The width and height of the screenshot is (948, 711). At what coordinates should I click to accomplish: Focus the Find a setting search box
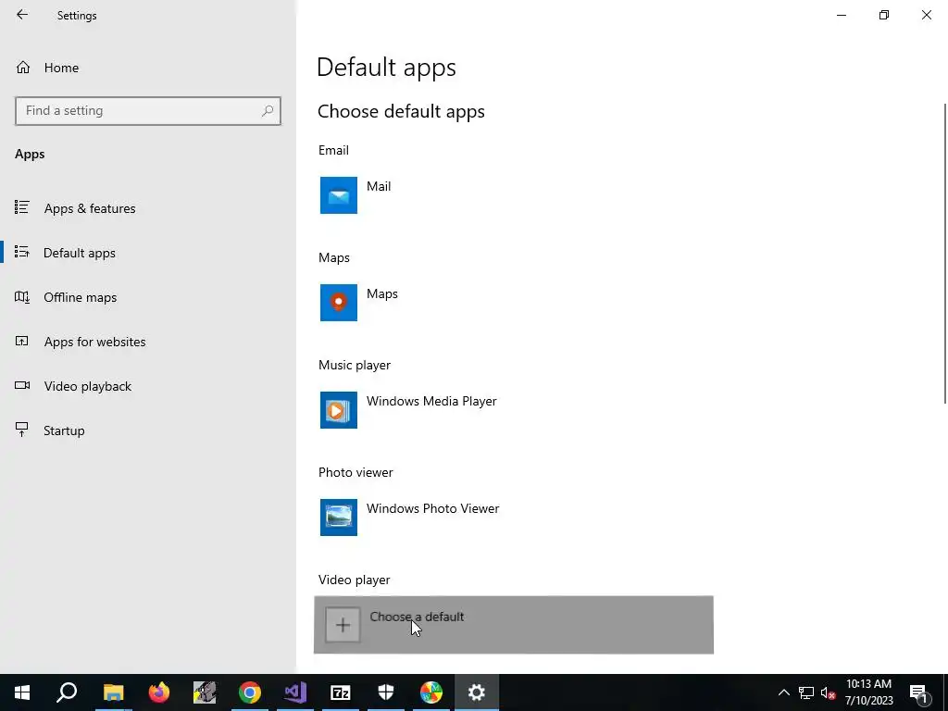[148, 111]
